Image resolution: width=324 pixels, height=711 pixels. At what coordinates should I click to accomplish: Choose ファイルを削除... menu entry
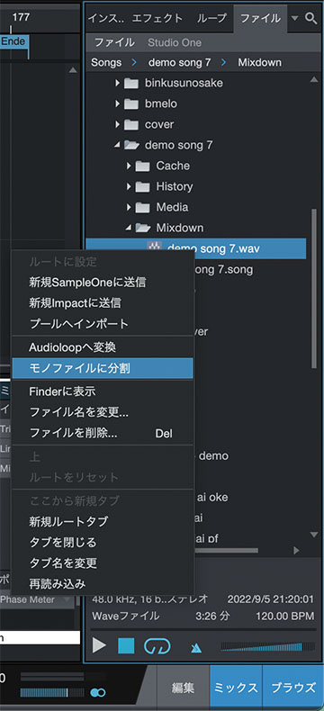point(103,433)
